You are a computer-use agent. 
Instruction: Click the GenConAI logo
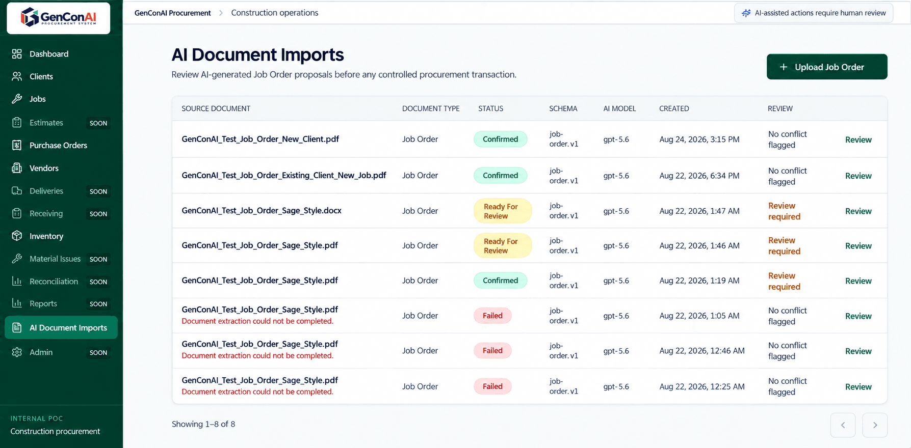(x=59, y=18)
